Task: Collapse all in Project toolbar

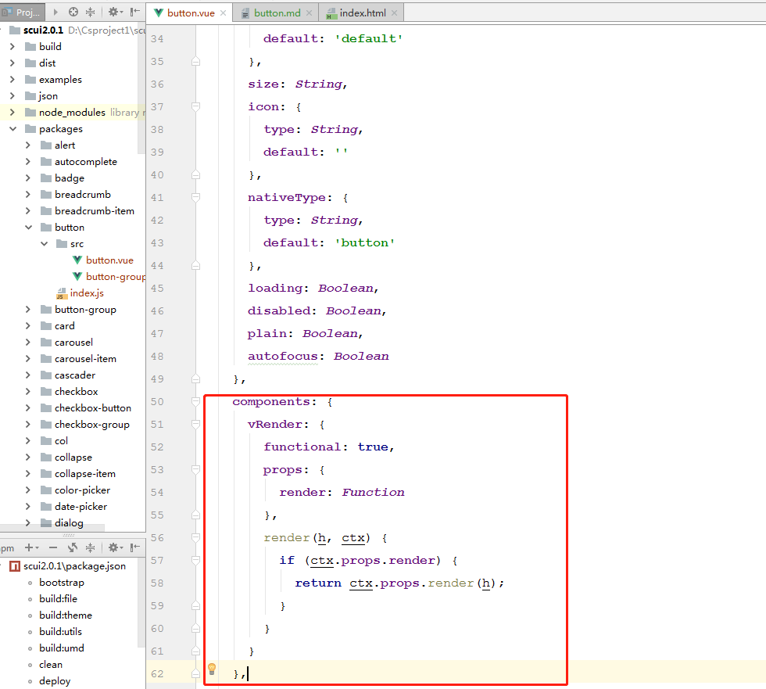Action: pyautogui.click(x=91, y=13)
